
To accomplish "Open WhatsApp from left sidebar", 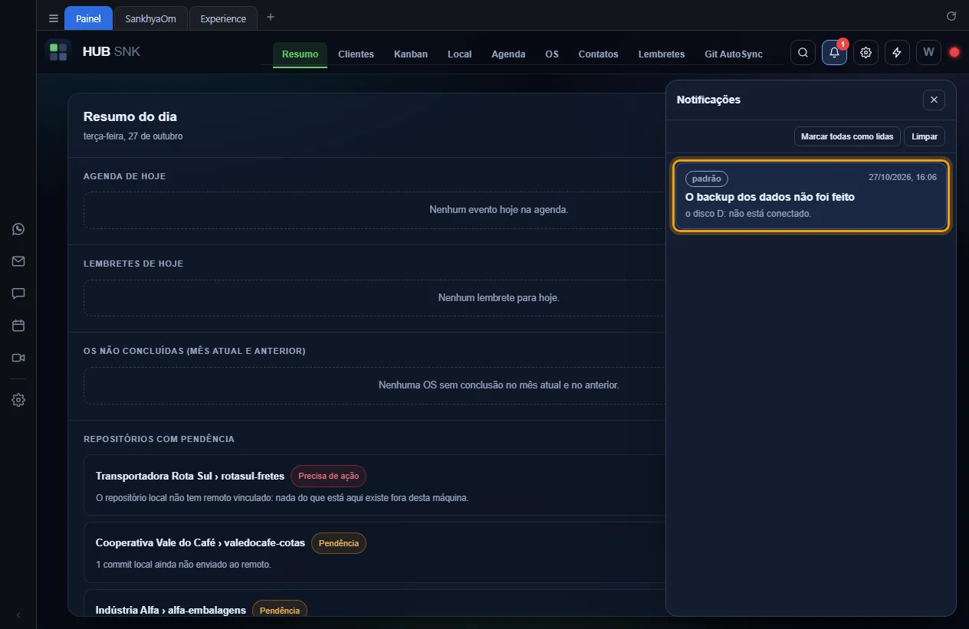I will point(18,229).
